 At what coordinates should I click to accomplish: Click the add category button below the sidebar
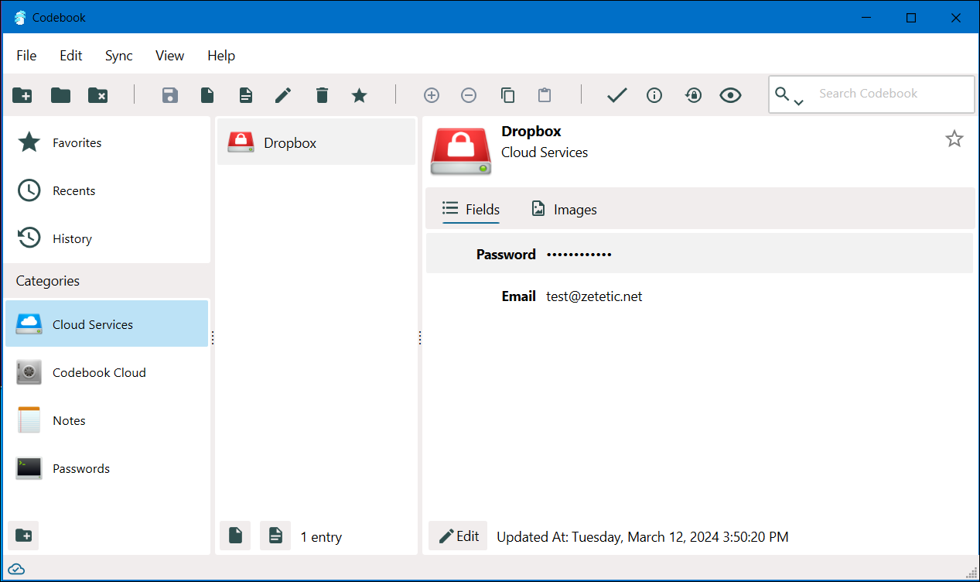click(23, 536)
